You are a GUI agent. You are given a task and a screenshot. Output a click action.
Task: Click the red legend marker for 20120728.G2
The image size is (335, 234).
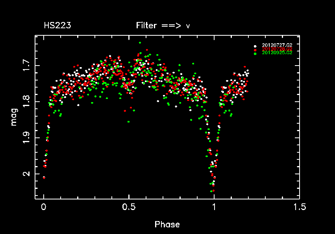[255, 49]
